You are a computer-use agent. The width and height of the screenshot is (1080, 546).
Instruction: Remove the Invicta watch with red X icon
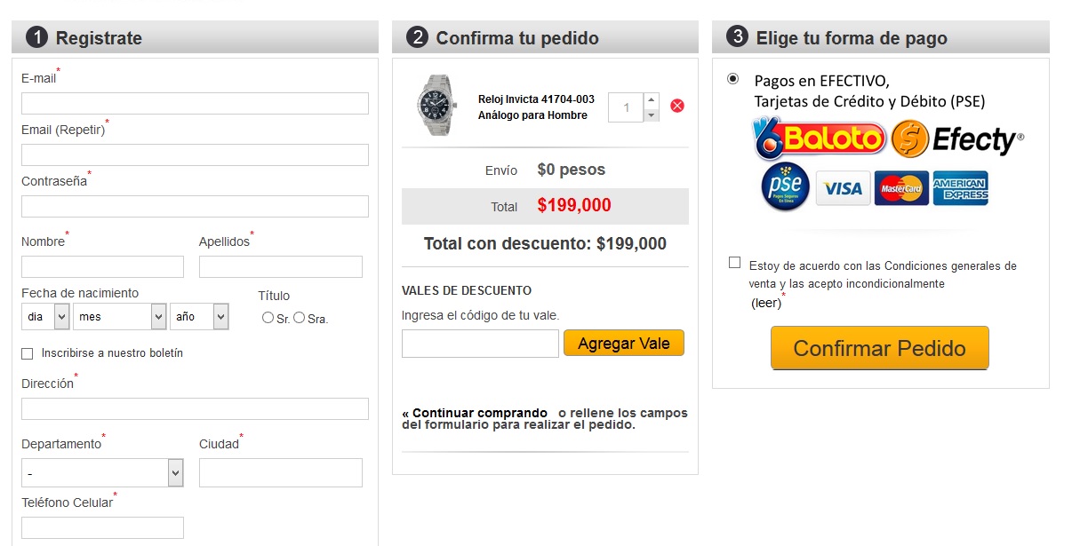point(677,106)
